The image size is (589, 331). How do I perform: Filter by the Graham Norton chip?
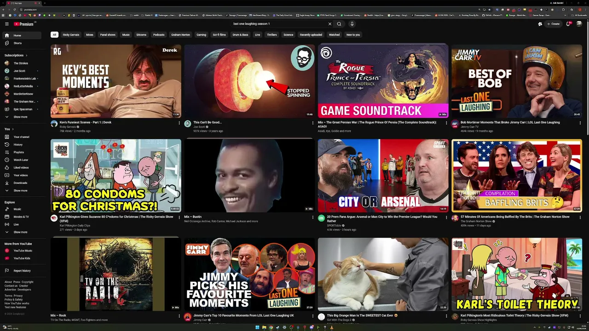(180, 35)
